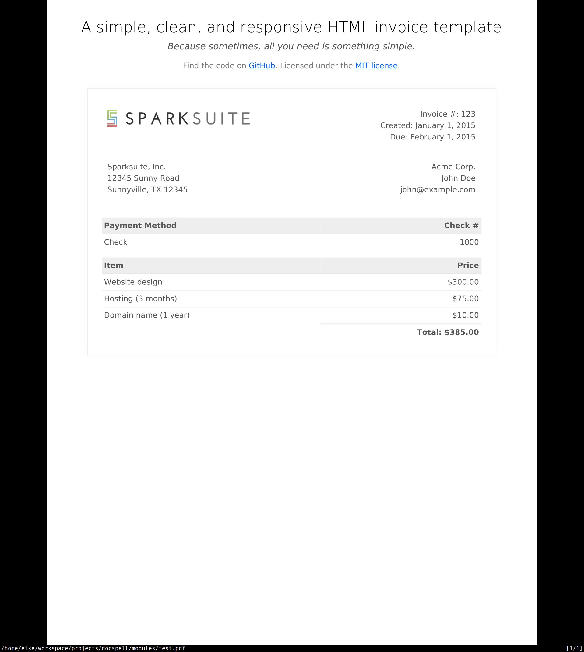Click the $75.00 hosting price
This screenshot has width=584, height=652.
click(x=465, y=299)
